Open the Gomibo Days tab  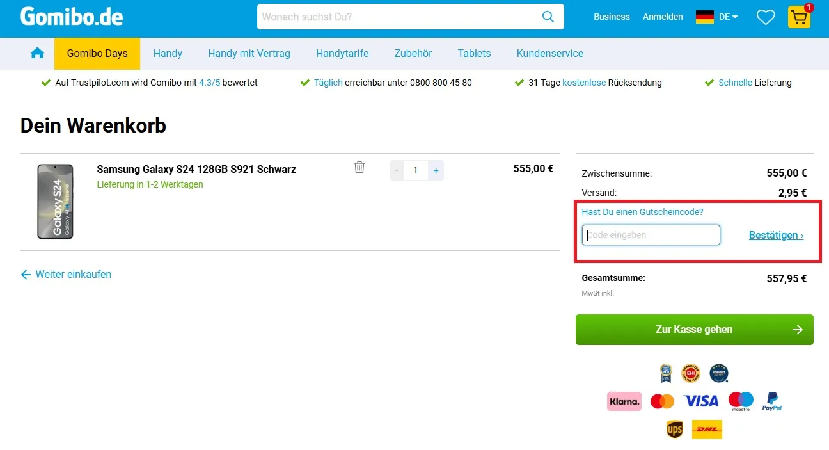97,54
